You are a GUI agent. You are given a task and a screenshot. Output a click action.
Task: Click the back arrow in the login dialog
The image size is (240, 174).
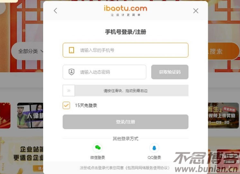click(55, 11)
